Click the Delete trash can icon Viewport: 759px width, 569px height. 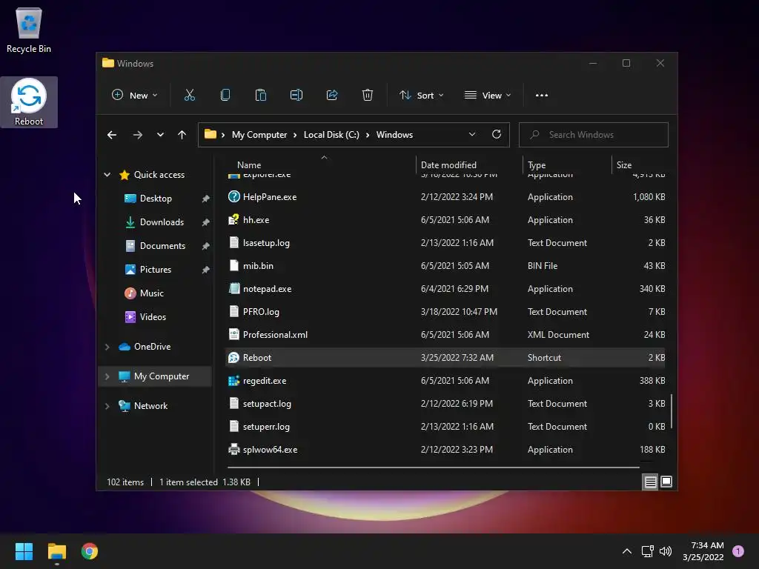coord(368,95)
